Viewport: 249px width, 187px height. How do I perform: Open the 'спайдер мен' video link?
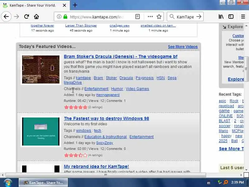pos(120,26)
